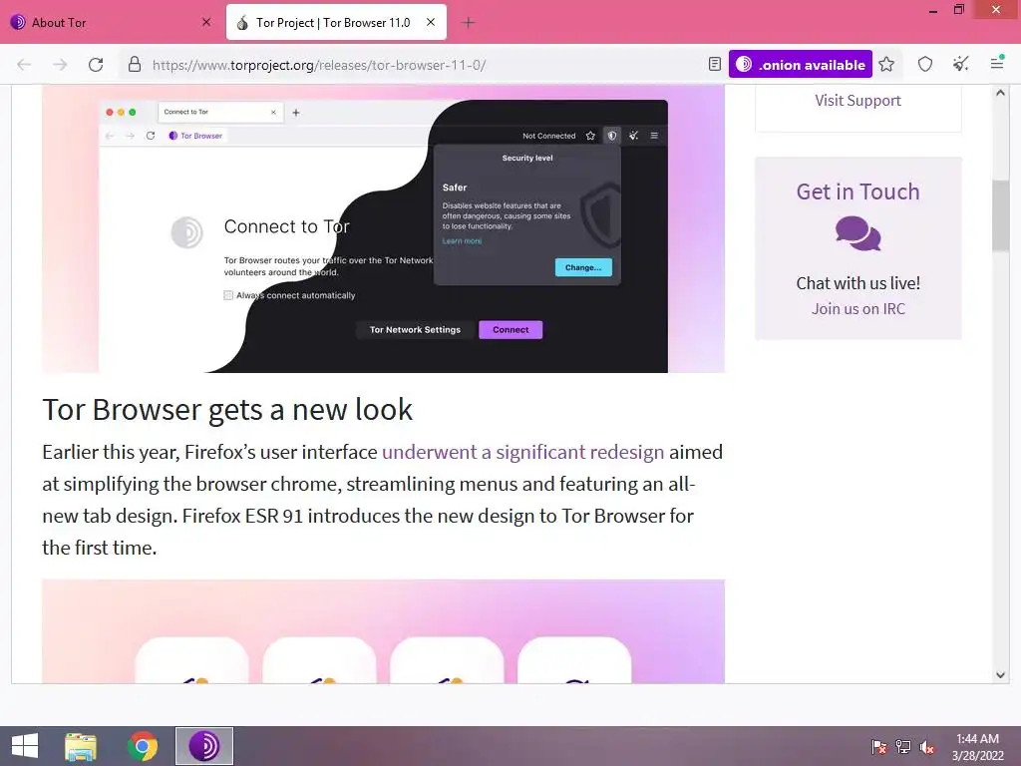
Task: Click the .onion available button
Action: point(801,64)
